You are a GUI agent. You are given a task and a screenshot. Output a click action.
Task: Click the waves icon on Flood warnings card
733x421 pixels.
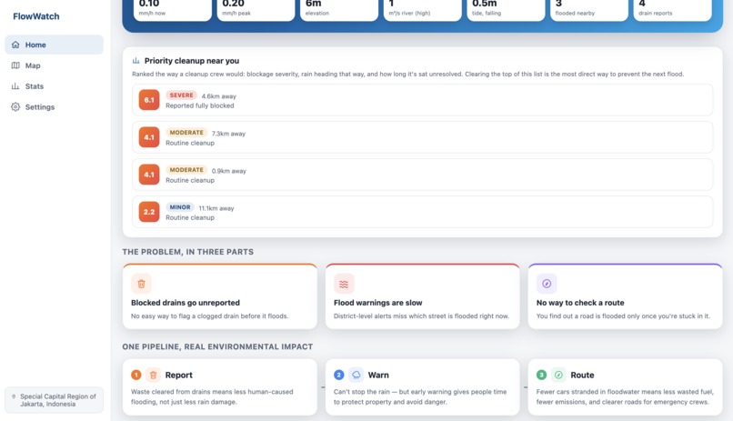[344, 284]
